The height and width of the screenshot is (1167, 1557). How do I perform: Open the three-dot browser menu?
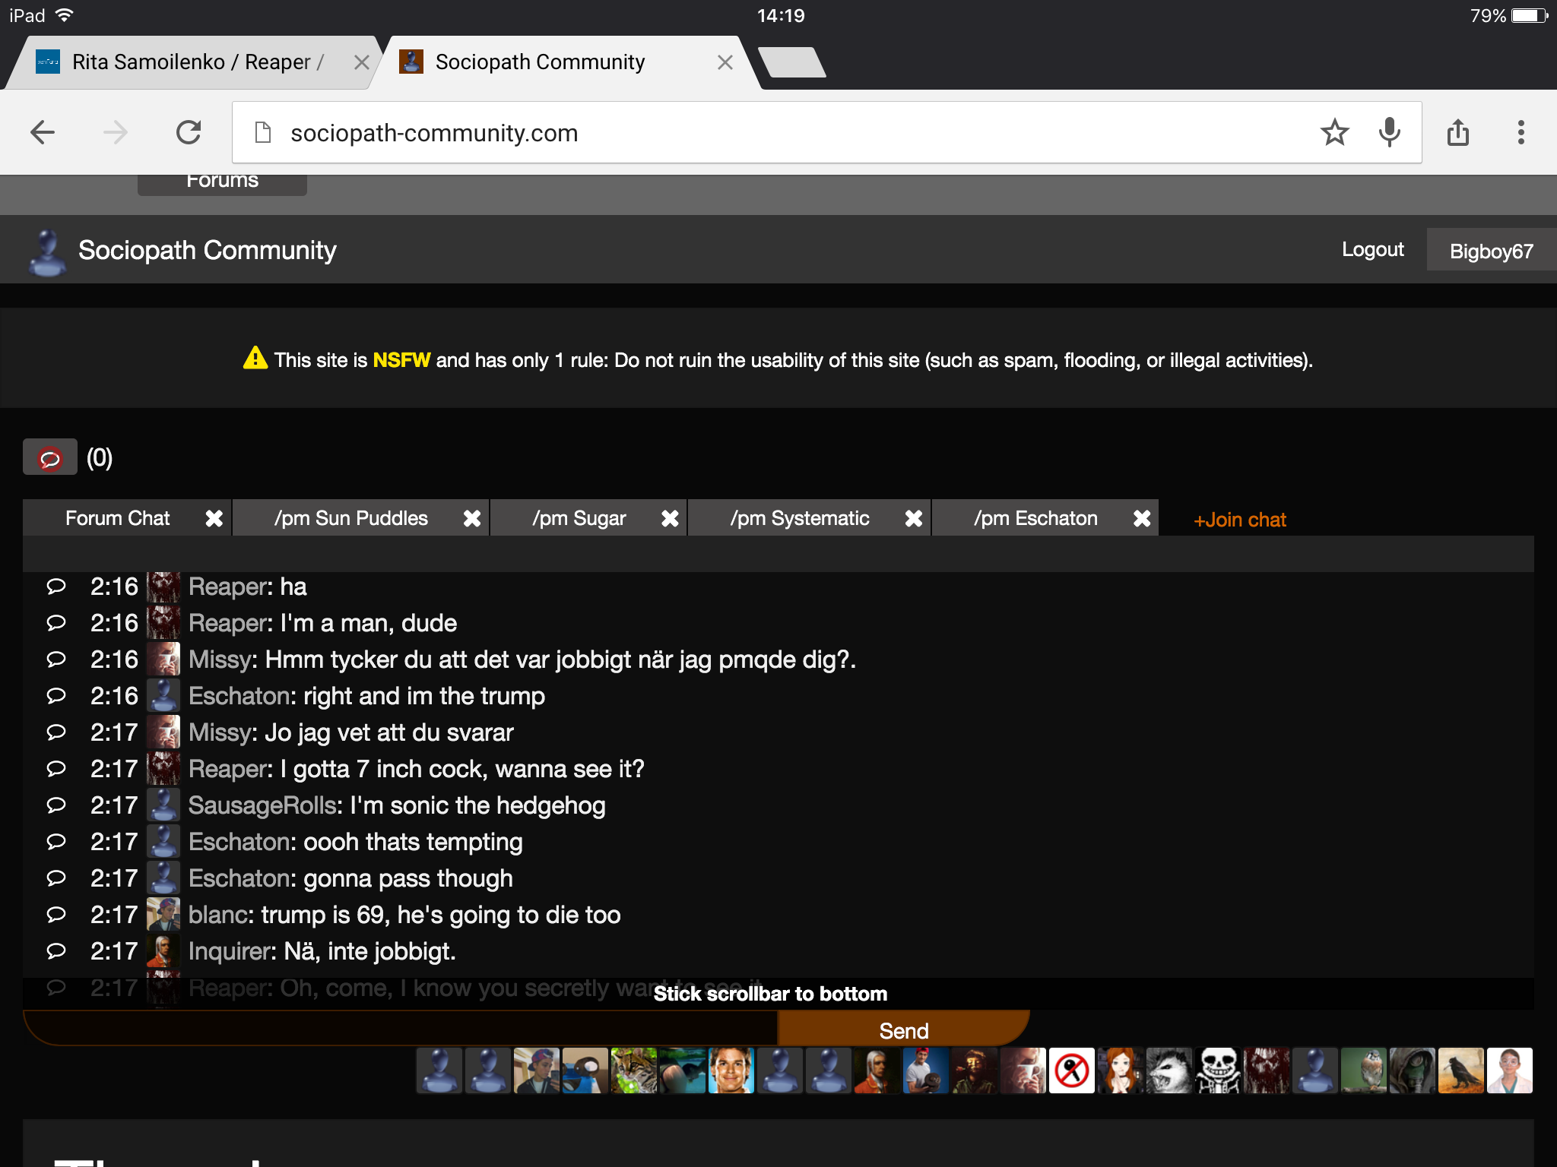click(1521, 132)
